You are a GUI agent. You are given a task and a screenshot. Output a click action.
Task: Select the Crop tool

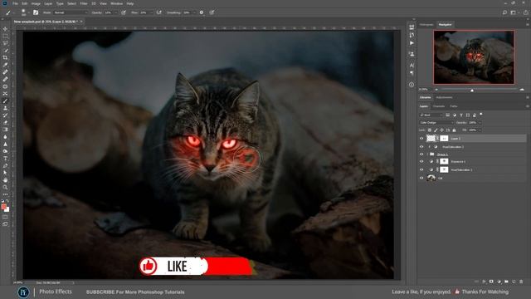tap(5, 57)
